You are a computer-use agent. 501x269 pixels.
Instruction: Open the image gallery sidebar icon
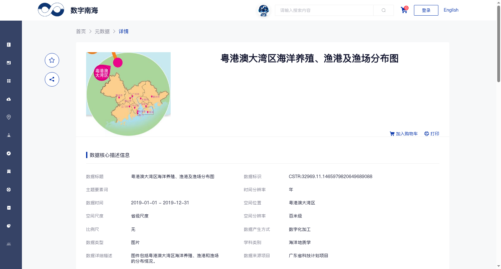pos(9,63)
